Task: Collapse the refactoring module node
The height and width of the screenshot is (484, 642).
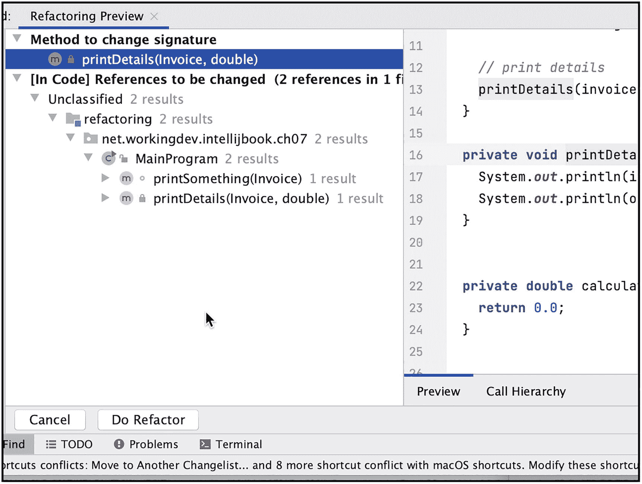Action: point(53,118)
